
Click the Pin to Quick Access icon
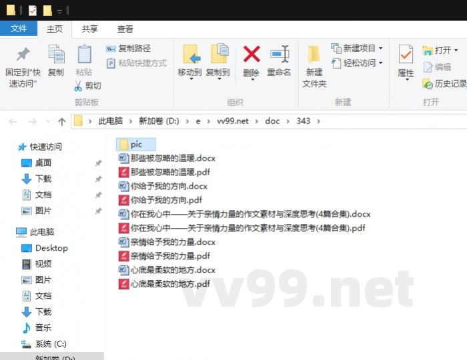(23, 54)
